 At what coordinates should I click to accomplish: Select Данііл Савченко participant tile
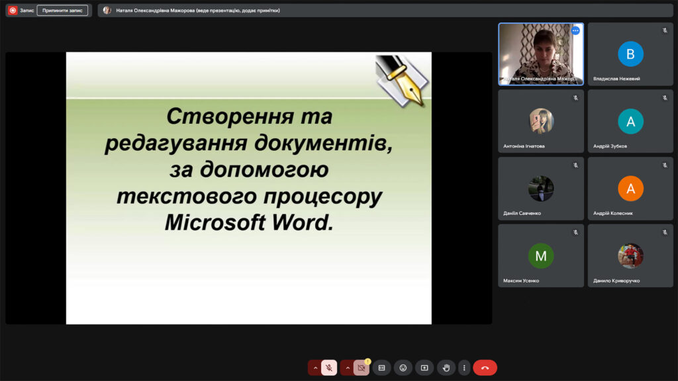541,189
